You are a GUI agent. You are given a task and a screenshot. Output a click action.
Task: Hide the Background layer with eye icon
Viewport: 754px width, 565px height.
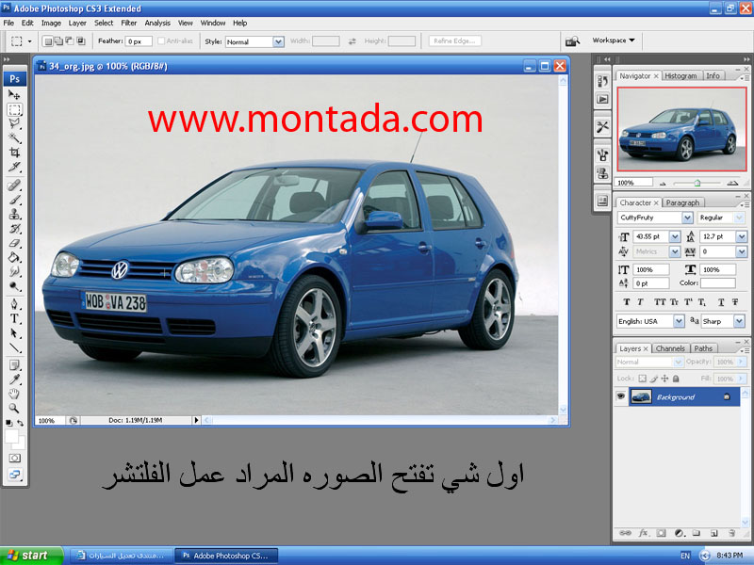tap(621, 397)
